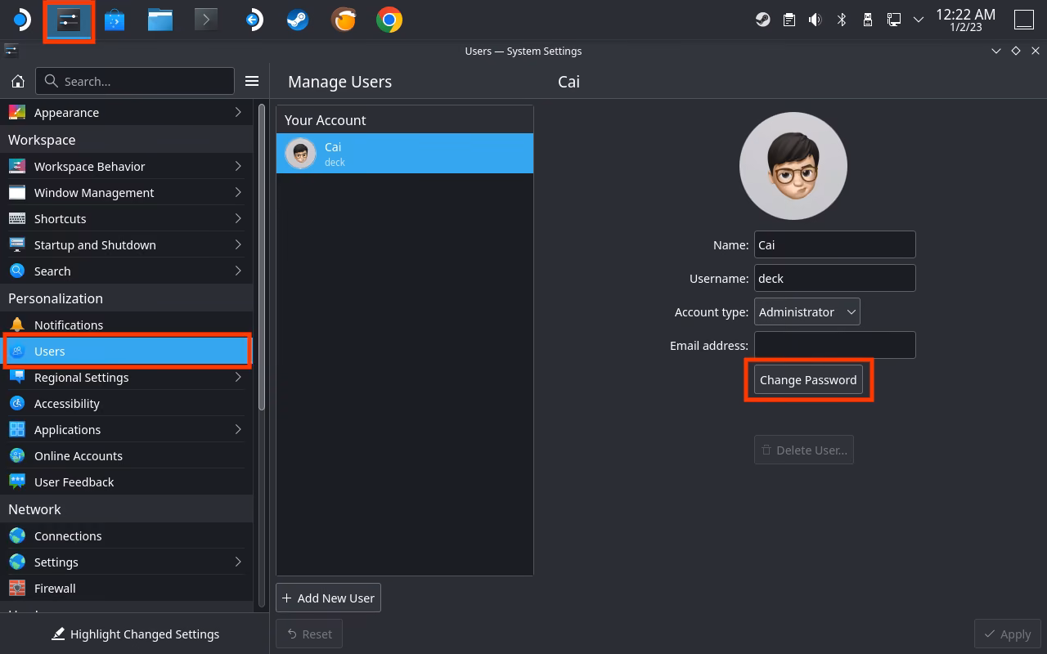Expand Workspace Behavior settings
This screenshot has width=1047, height=654.
tap(126, 166)
